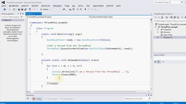
Task: Click the pending changes filter icon
Action: coord(167,17)
